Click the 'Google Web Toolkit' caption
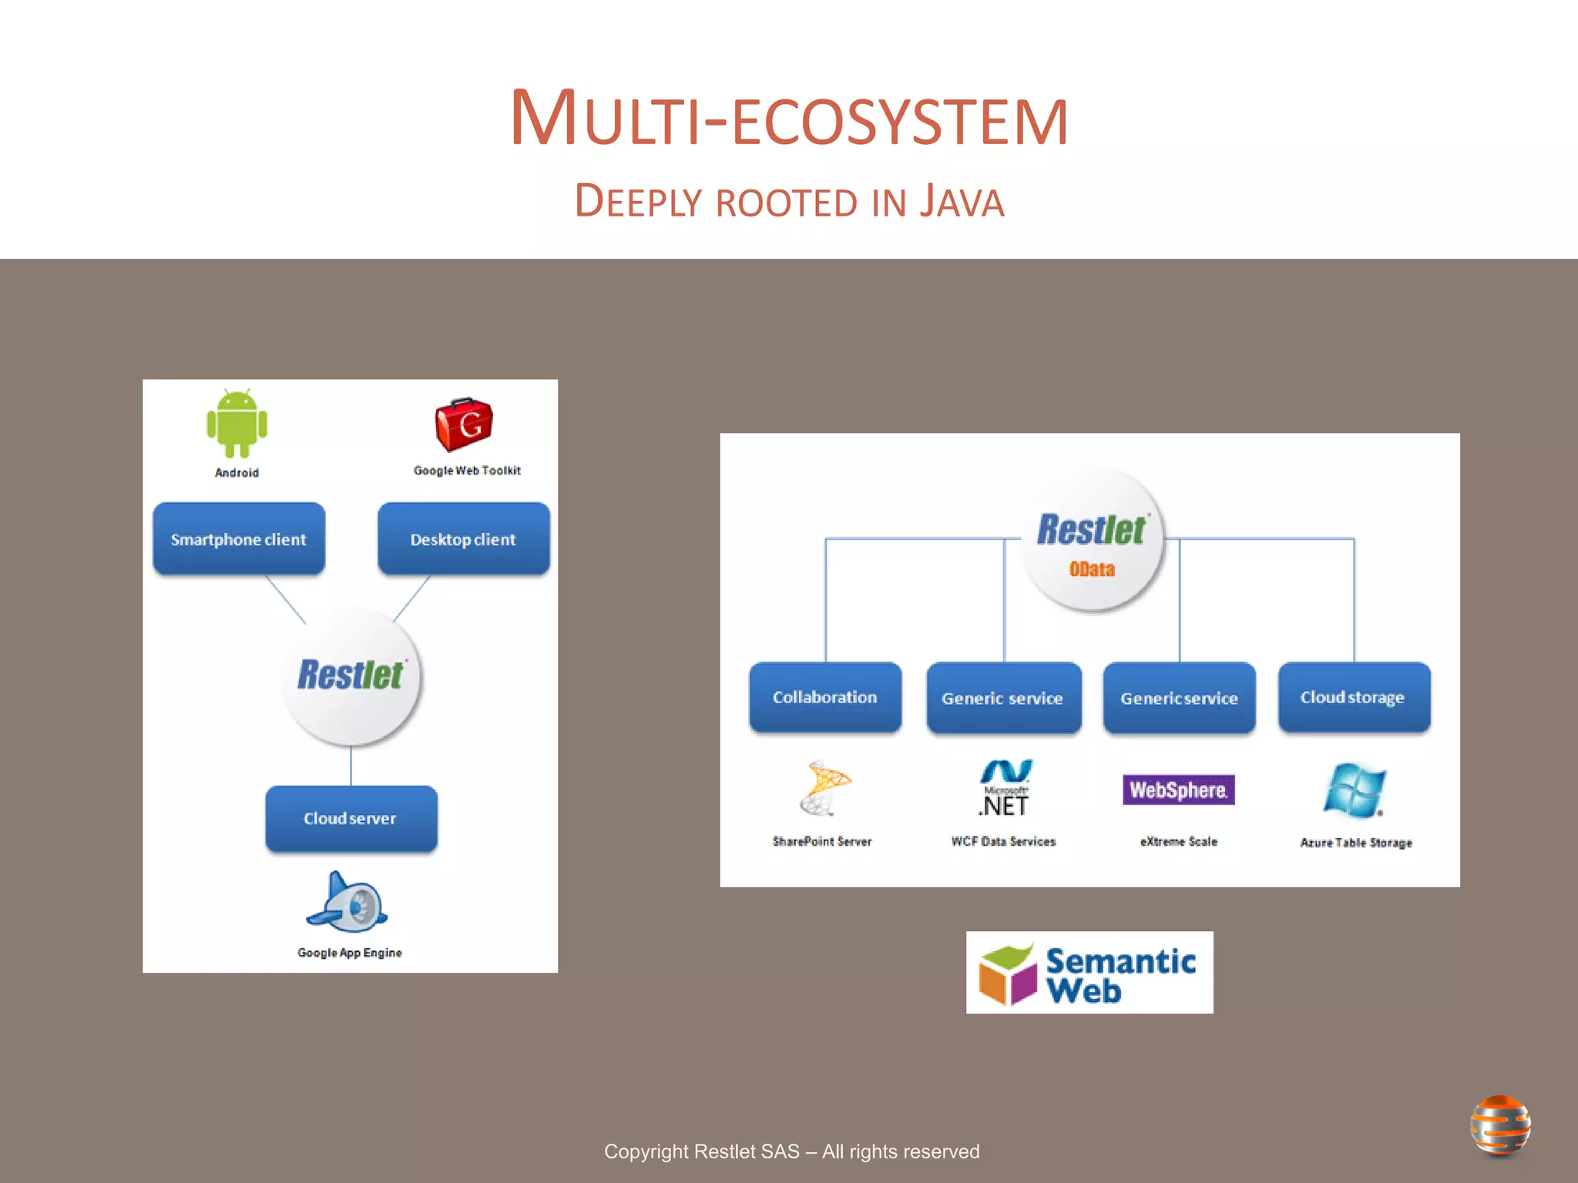The width and height of the screenshot is (1578, 1183). tap(467, 471)
